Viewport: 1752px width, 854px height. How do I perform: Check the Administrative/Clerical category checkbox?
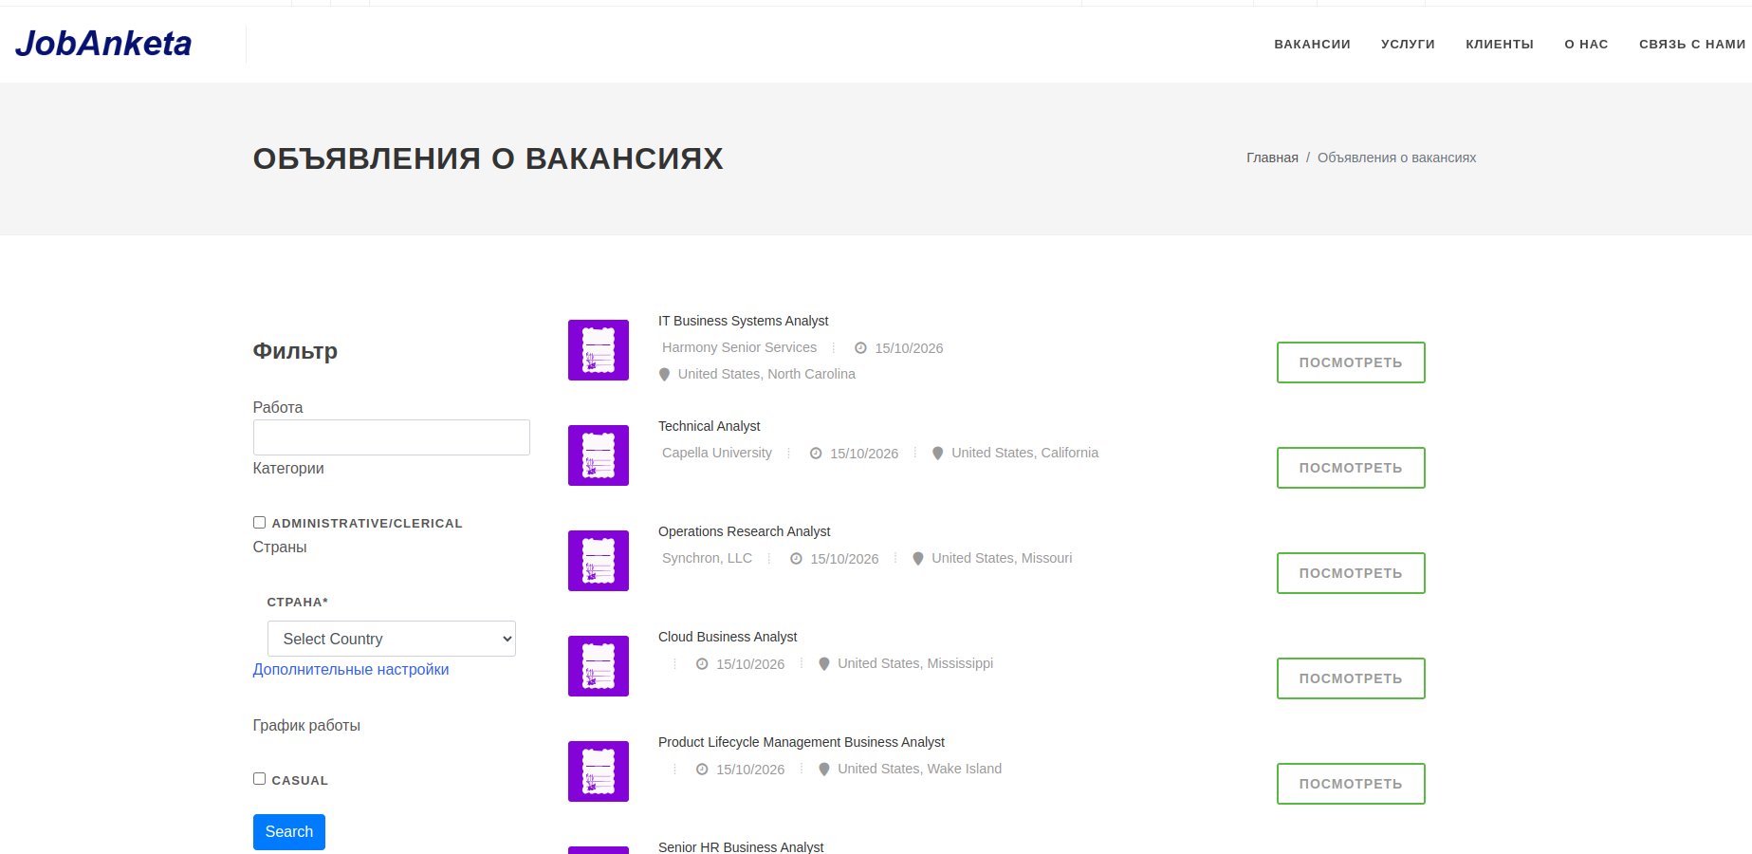click(x=259, y=523)
